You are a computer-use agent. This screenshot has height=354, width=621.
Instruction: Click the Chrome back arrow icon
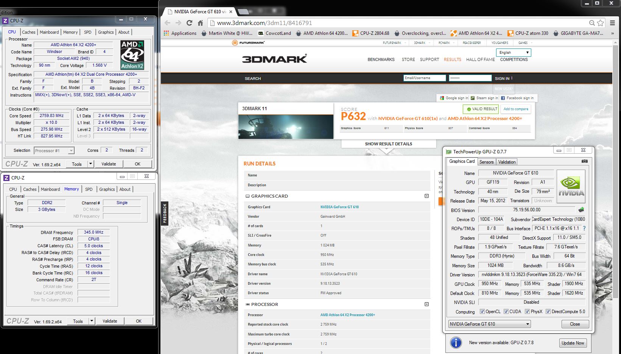tap(168, 23)
